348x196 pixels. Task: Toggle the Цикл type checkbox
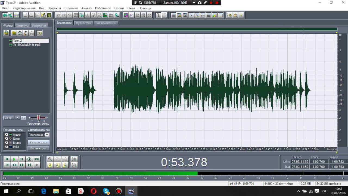tap(6, 139)
